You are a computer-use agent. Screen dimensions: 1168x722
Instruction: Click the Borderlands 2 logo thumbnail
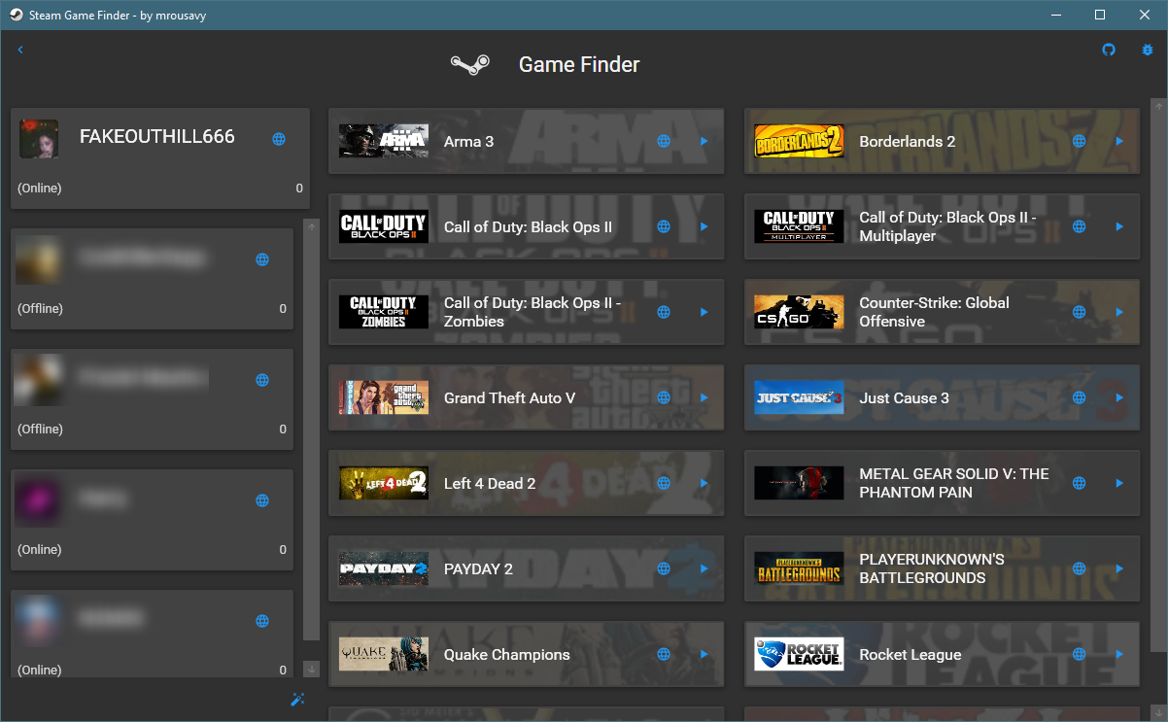click(x=799, y=141)
